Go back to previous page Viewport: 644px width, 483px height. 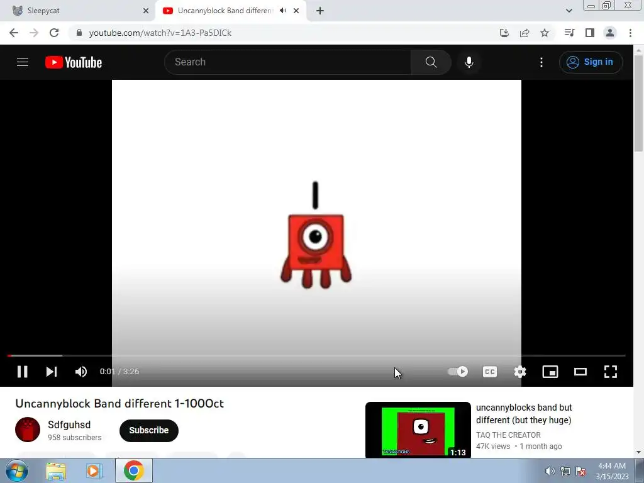(x=14, y=33)
